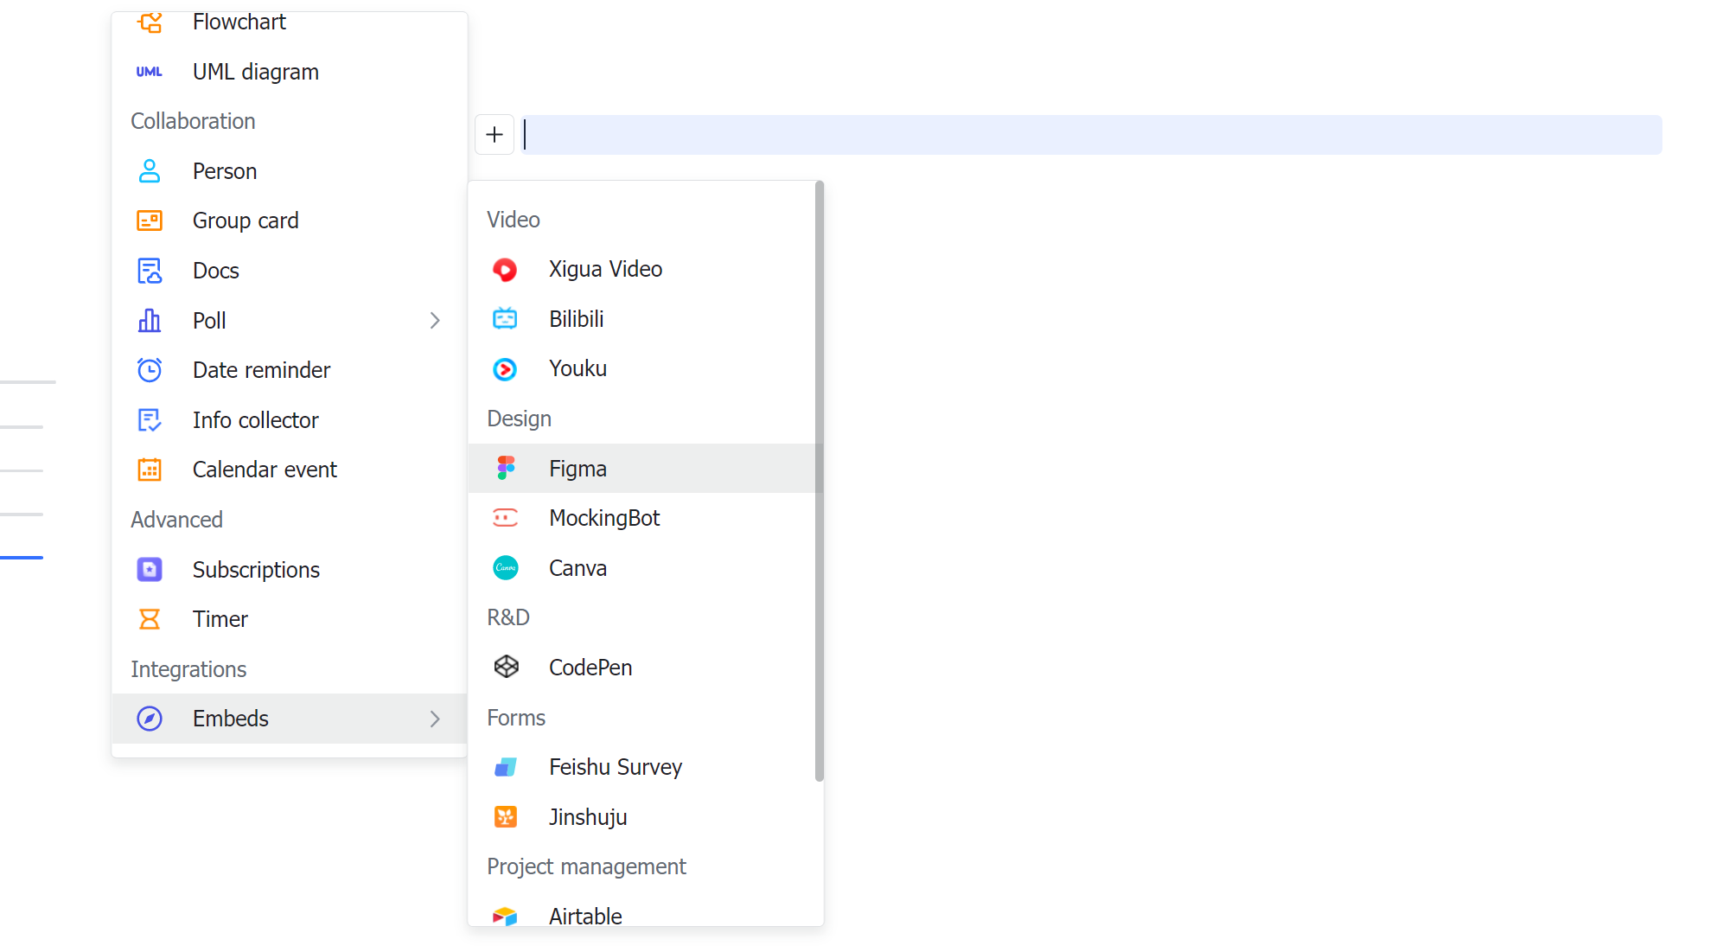The image size is (1729, 946).
Task: Open Xigua Video embed option
Action: point(605,269)
